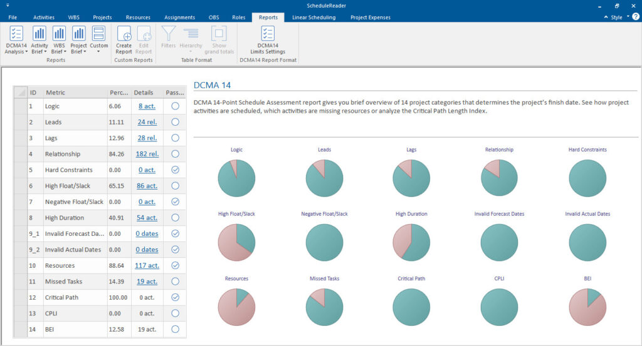
Task: Click the pass checkmark for Resources row
Action: click(x=176, y=265)
